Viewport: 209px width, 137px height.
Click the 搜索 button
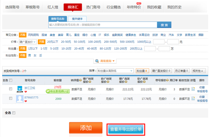pos(164,25)
